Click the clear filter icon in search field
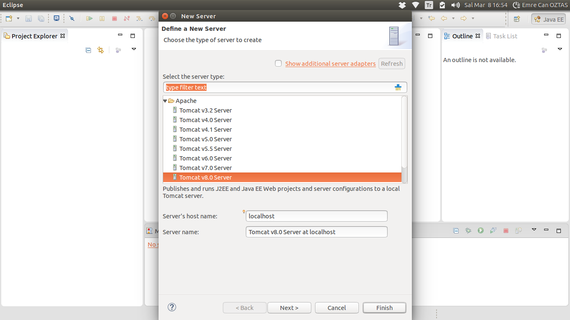 pos(398,87)
